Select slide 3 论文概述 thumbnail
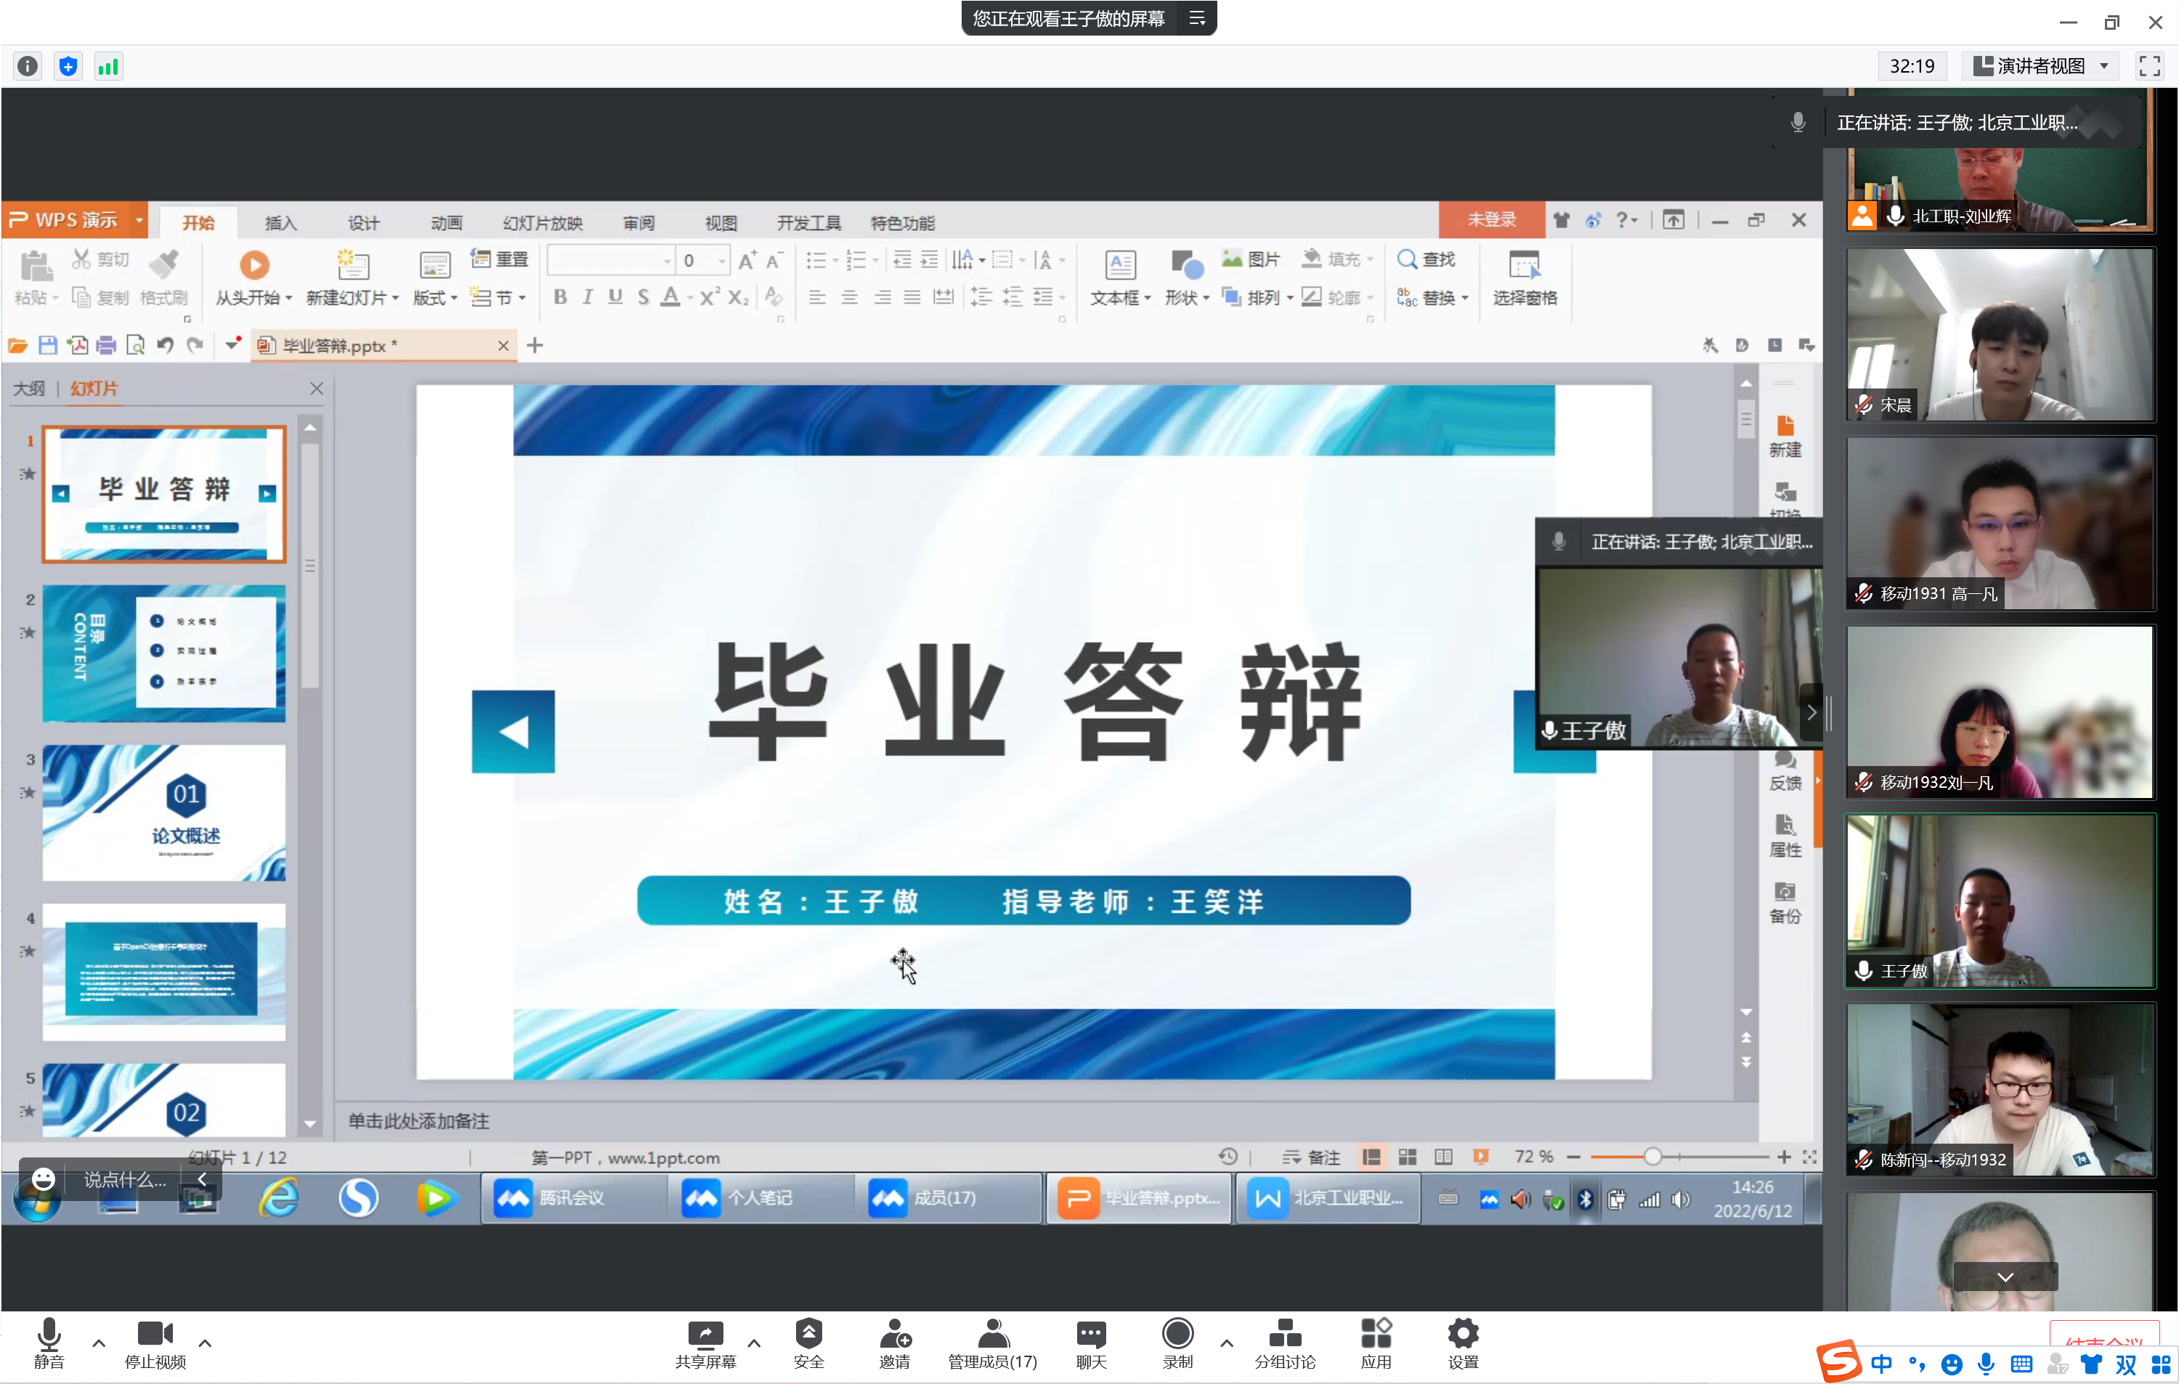The image size is (2179, 1384). pos(163,811)
